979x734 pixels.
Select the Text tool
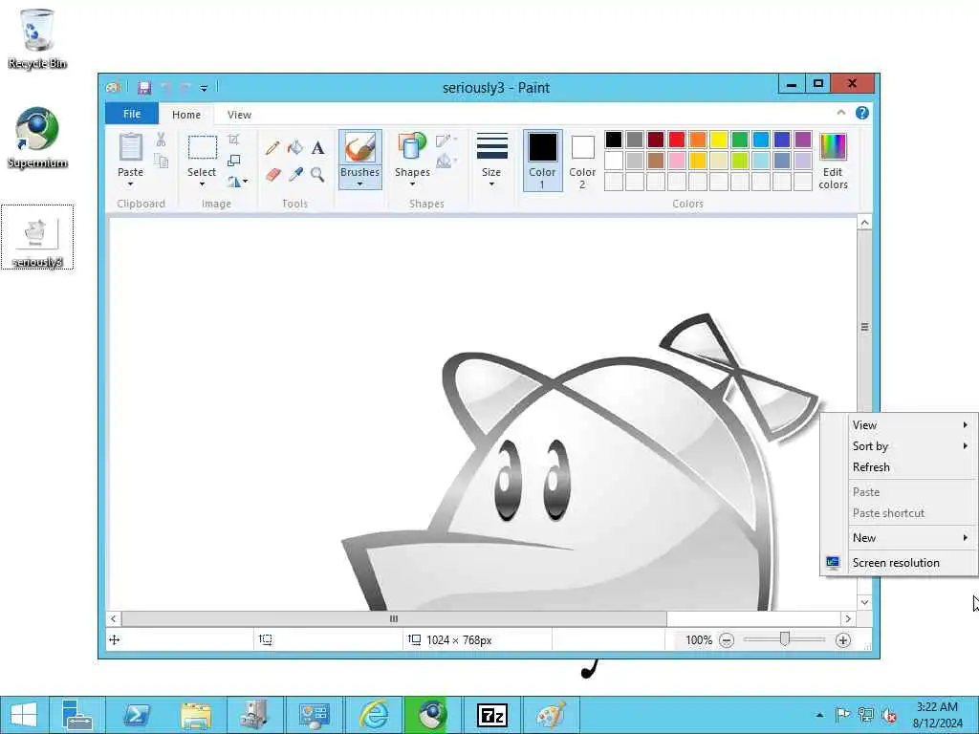(x=317, y=148)
